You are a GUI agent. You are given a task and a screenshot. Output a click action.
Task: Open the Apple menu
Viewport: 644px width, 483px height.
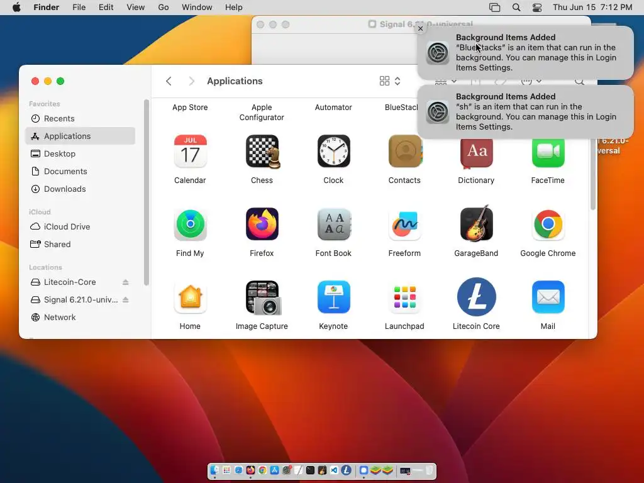pyautogui.click(x=16, y=8)
